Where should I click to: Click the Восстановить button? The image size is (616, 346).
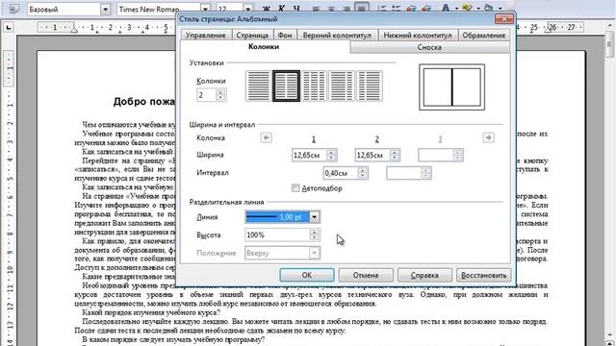483,275
